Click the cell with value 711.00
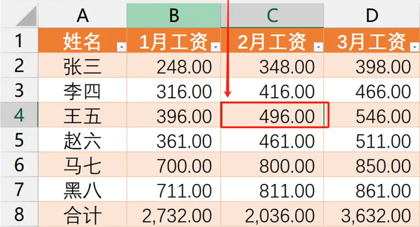 (x=174, y=189)
